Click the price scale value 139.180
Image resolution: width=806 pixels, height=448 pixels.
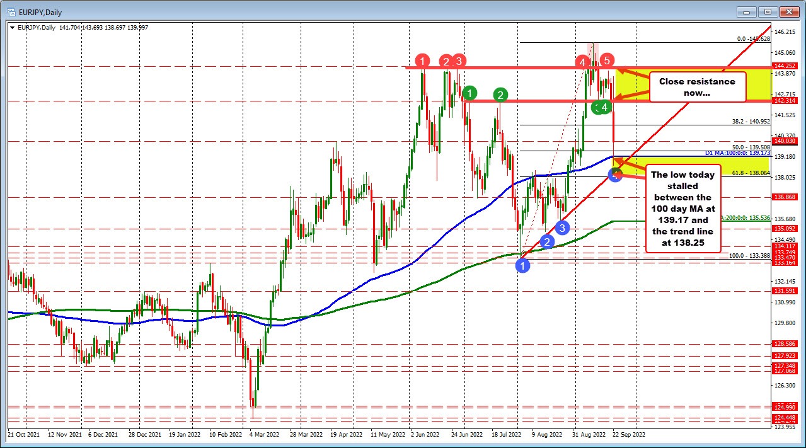coord(785,156)
